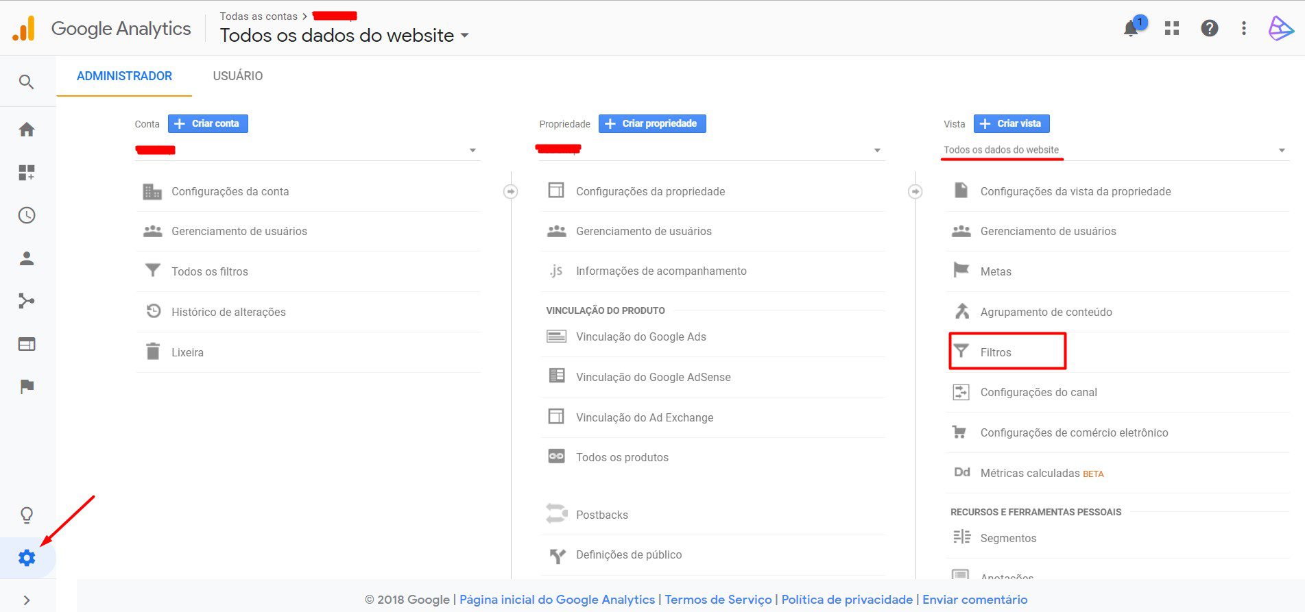Go to Home via house icon
1305x612 pixels.
click(x=27, y=130)
